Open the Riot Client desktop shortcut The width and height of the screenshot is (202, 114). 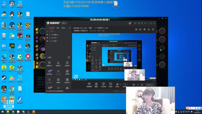pyautogui.click(x=28, y=58)
